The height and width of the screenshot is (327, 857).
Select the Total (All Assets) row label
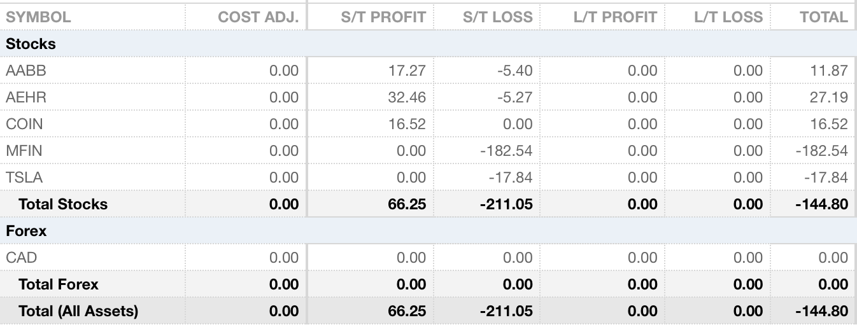[x=78, y=311]
